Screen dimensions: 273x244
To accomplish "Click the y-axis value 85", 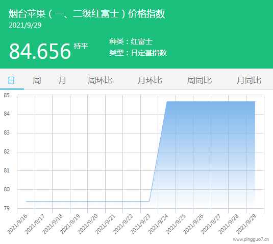I will [x=7, y=95].
